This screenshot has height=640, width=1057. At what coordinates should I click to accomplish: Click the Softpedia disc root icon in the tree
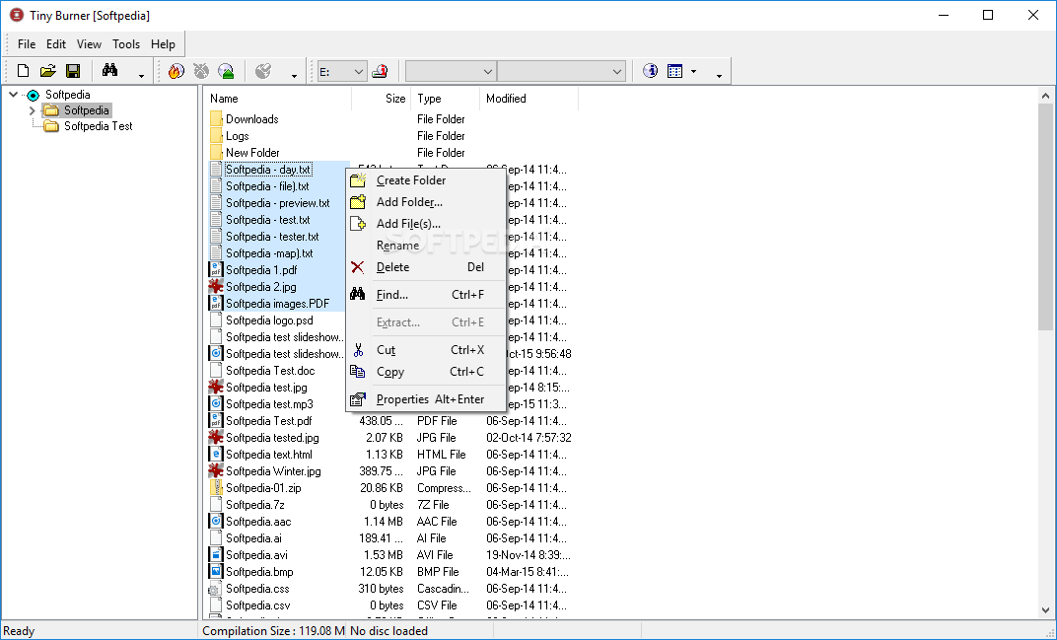tap(34, 95)
